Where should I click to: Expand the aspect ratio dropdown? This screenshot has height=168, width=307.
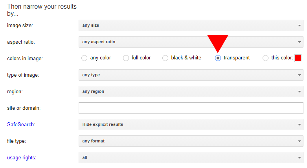pyautogui.click(x=191, y=42)
